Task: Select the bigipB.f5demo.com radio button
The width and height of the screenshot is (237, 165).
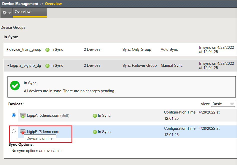Action: pos(13,131)
